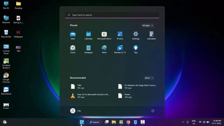The height and width of the screenshot is (126, 224).
Task: Select the Pending folder on desktop
Action: [x=19, y=5]
